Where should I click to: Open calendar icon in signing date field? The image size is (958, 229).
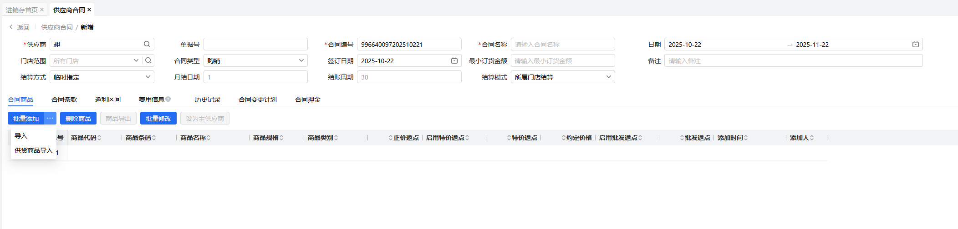pos(454,60)
